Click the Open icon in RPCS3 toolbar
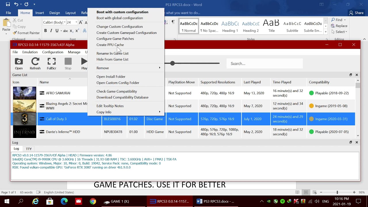 point(19,64)
